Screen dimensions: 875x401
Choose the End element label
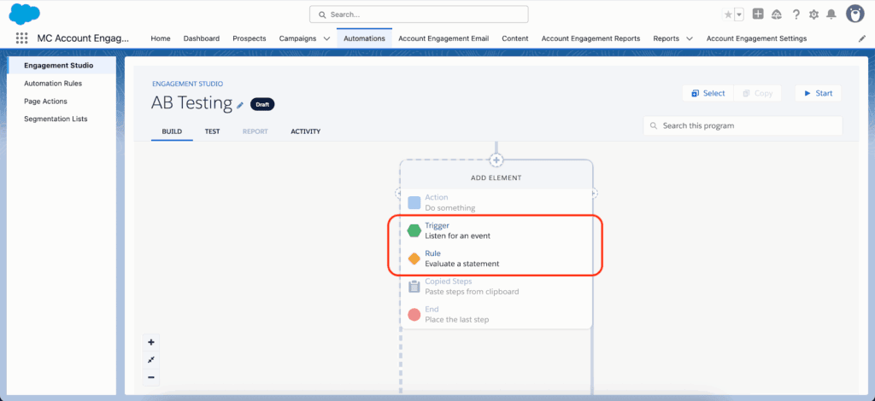click(432, 309)
